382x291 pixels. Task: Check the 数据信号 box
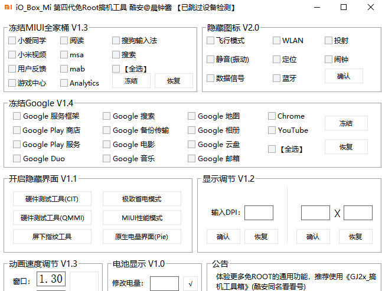210,78
